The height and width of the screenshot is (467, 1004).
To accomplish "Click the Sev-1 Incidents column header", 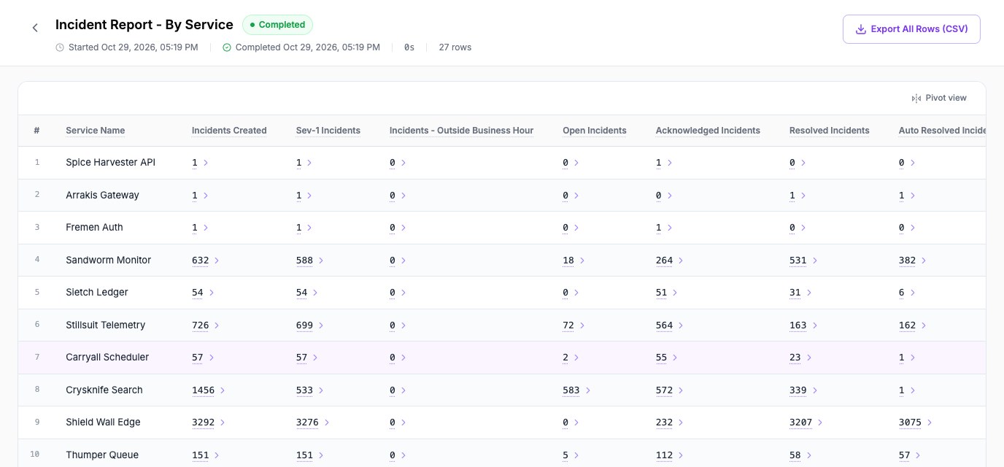I will point(328,131).
